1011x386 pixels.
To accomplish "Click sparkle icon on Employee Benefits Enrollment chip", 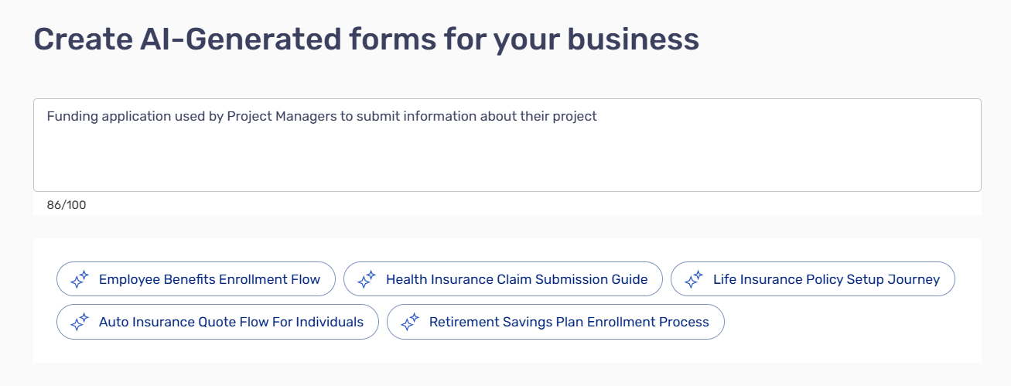I will click(79, 279).
